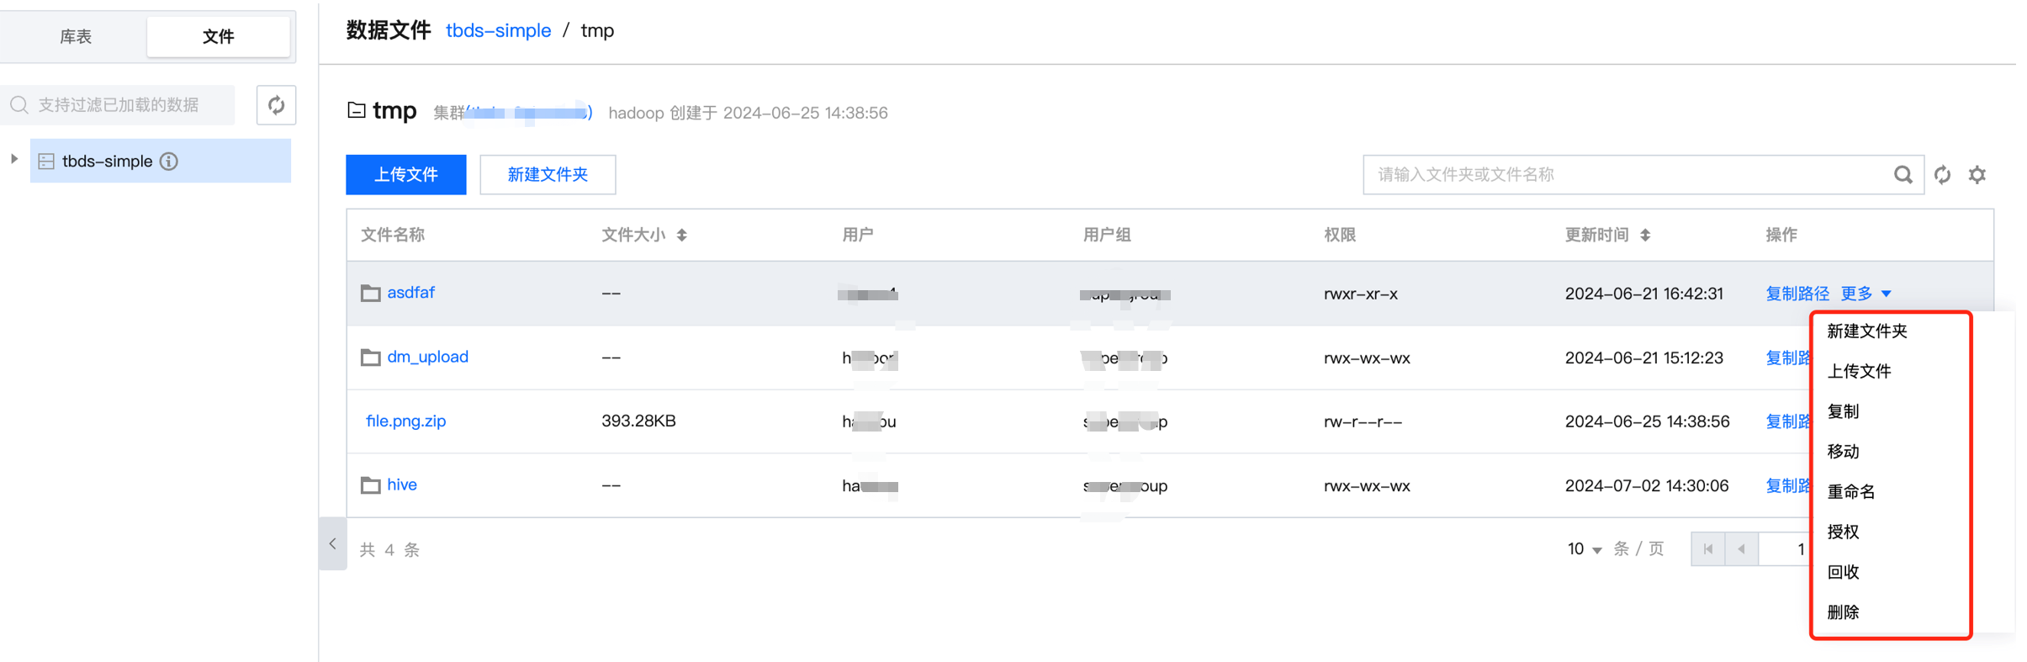This screenshot has width=2027, height=662.
Task: Click the info icon next to tbds-simple
Action: [x=169, y=161]
